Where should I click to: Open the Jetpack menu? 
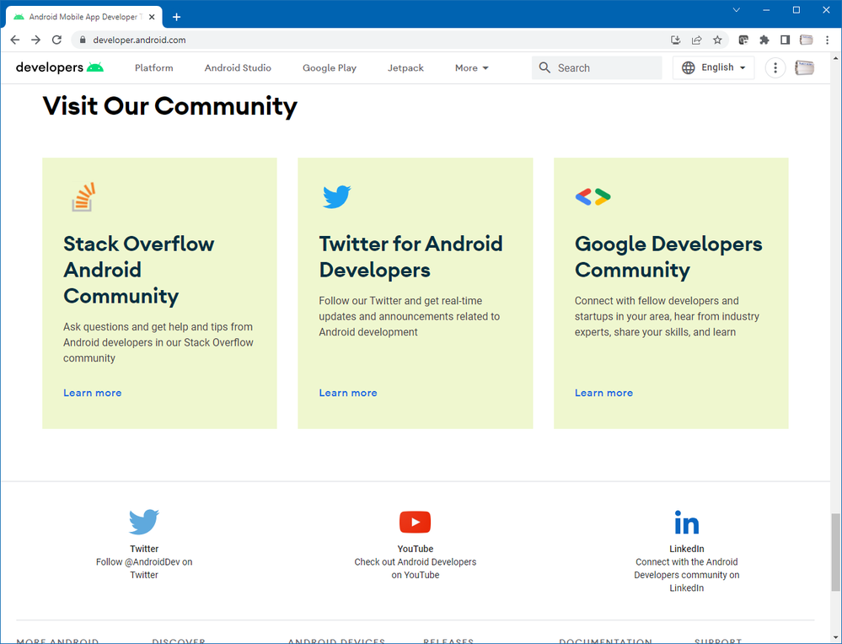click(406, 68)
